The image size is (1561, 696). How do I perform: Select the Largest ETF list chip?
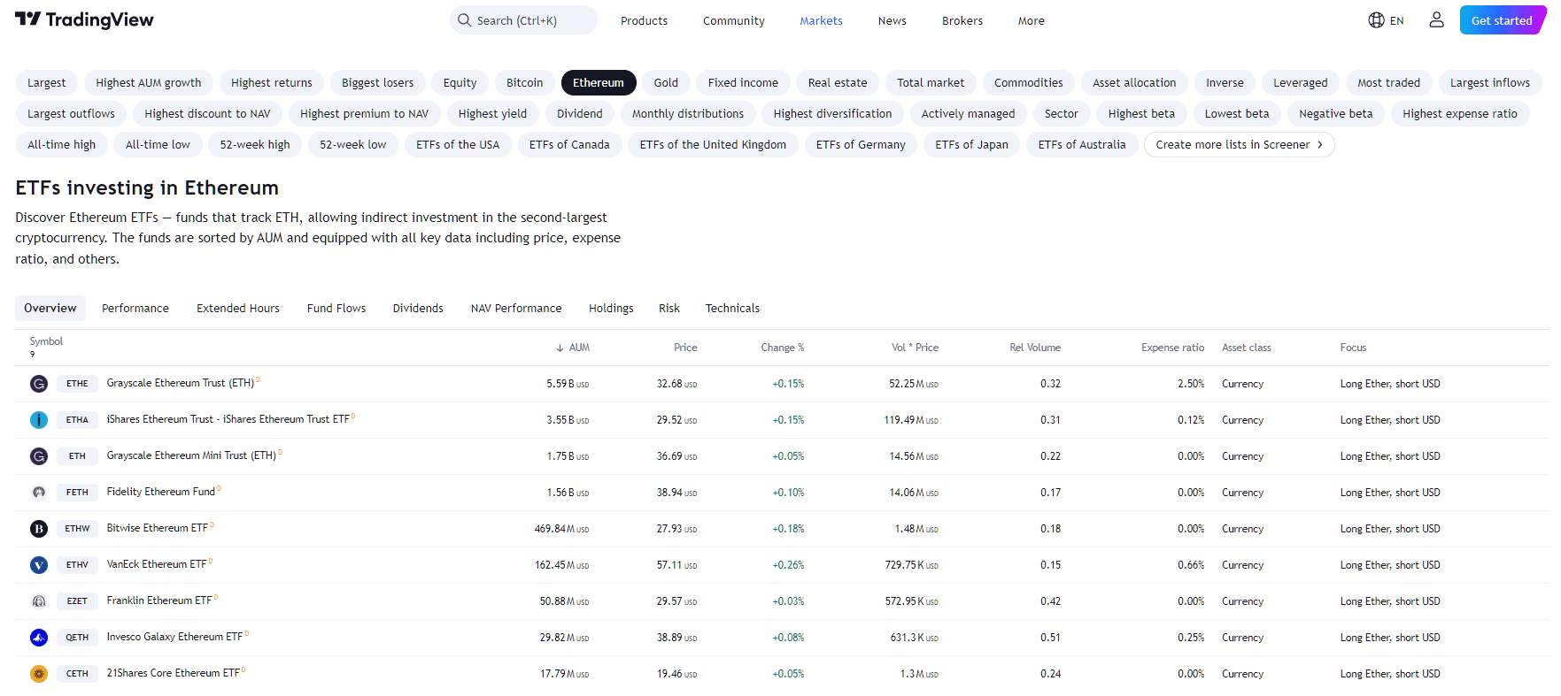(x=47, y=82)
